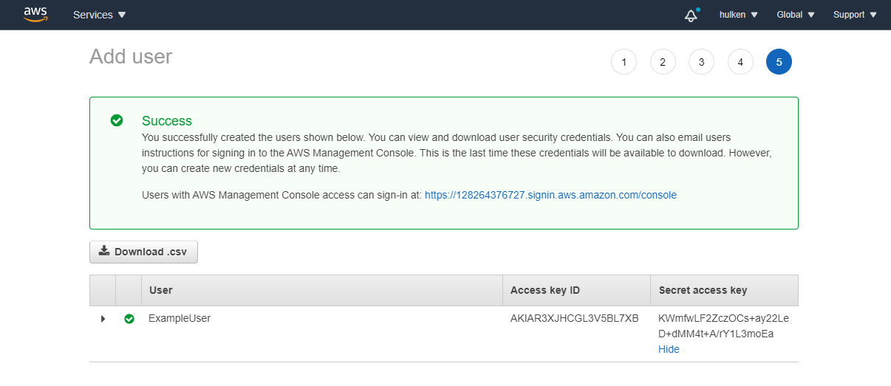Open the hulken account dropdown

pos(738,15)
